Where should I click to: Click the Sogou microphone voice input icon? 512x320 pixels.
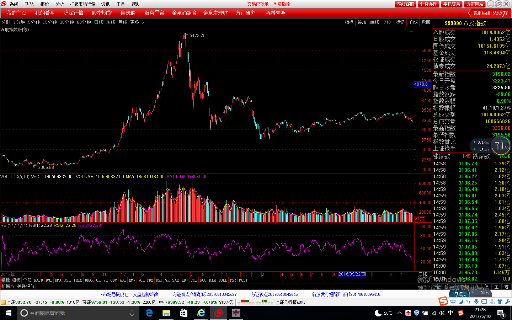pos(476,302)
